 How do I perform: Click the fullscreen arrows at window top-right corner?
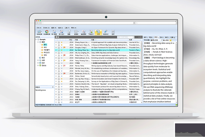(x=176, y=21)
